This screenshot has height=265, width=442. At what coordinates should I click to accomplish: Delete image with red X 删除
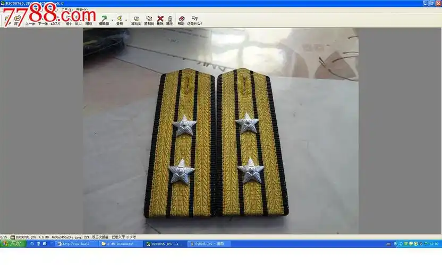160,20
